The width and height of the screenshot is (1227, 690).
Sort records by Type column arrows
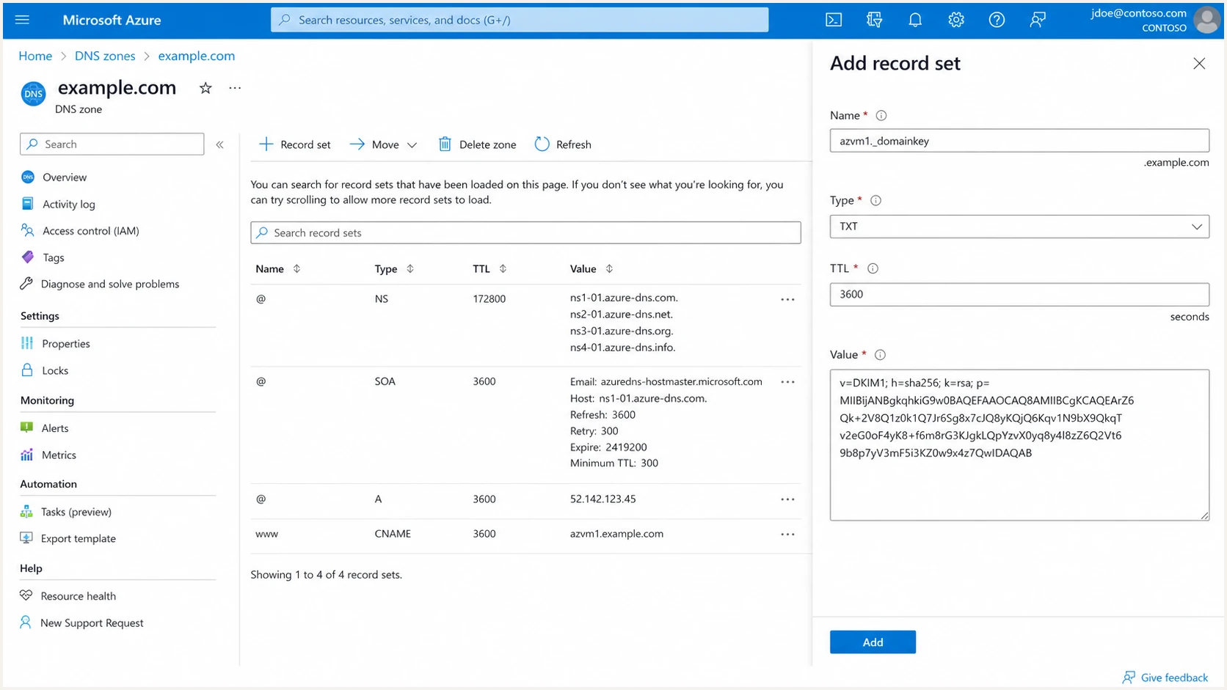(410, 269)
